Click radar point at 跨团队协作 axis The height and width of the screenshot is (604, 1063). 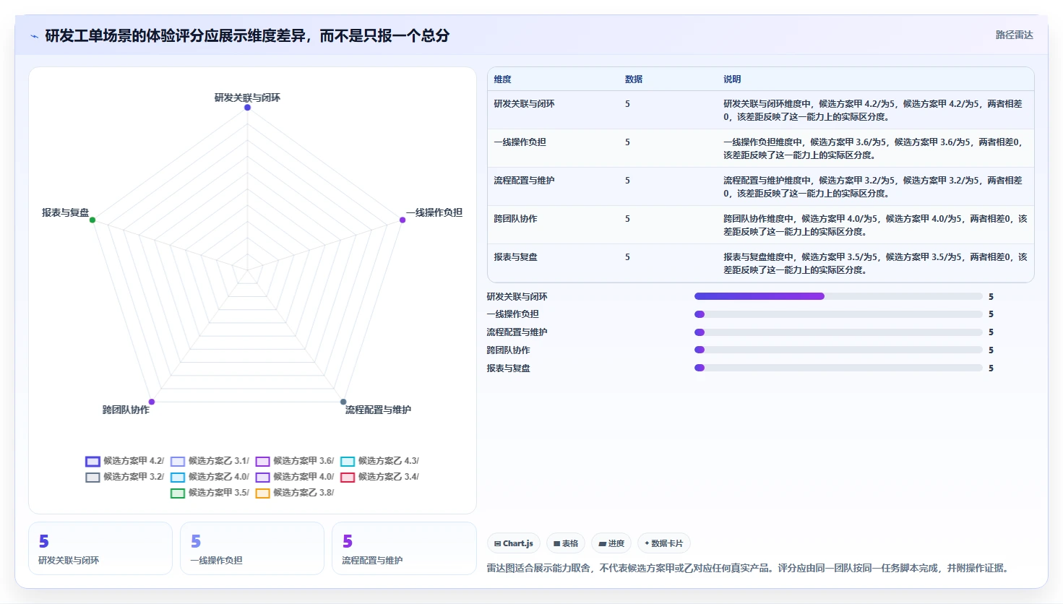pyautogui.click(x=152, y=402)
